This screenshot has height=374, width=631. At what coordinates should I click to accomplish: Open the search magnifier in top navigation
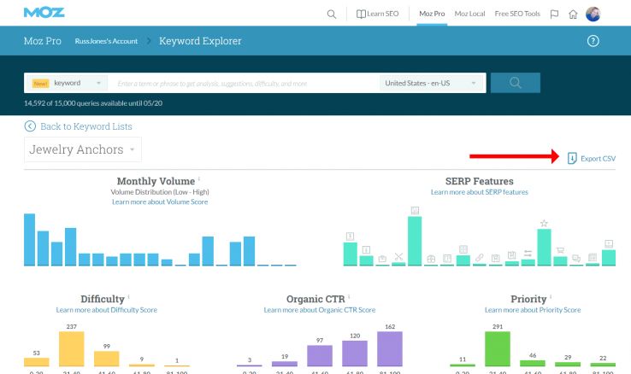[x=332, y=14]
